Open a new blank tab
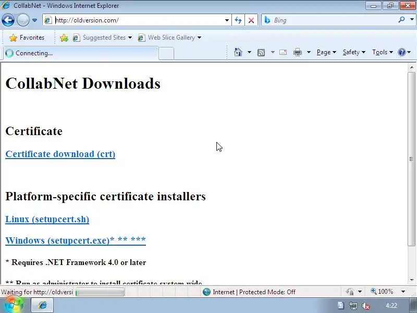The height and width of the screenshot is (313, 417). click(166, 54)
